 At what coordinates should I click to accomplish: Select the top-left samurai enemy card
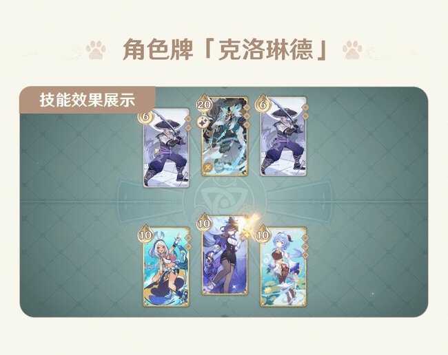point(166,148)
